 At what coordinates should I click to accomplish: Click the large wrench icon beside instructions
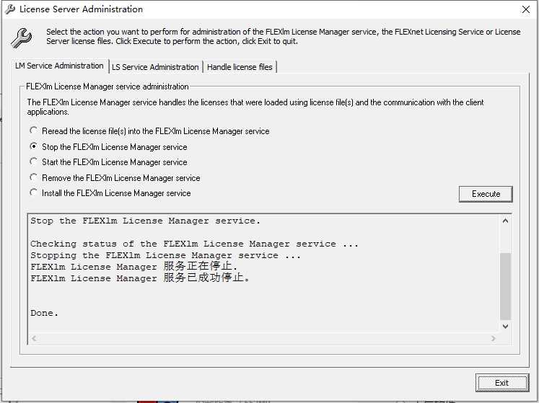click(x=22, y=37)
